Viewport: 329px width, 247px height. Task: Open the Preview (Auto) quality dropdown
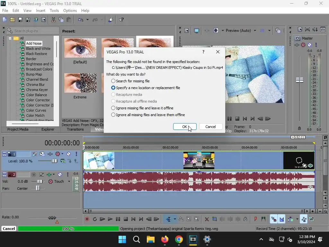(x=255, y=31)
